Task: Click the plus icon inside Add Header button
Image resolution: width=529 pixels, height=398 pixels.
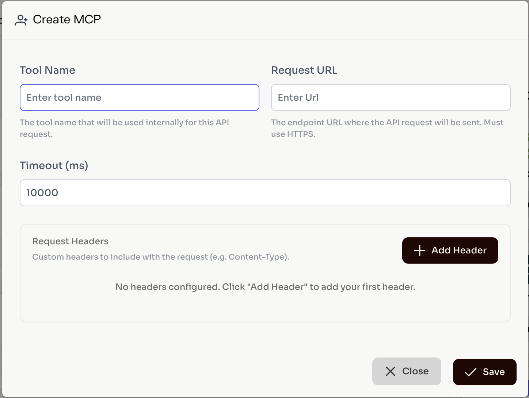Action: coord(419,250)
